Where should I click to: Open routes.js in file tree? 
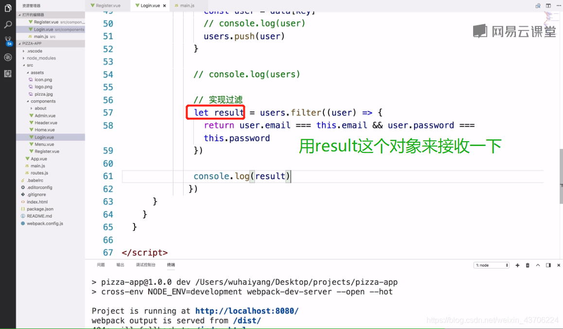coord(50,173)
